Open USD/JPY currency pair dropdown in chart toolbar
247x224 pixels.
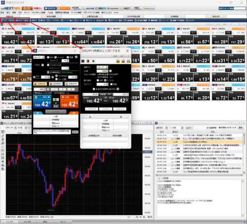pyautogui.click(x=11, y=128)
